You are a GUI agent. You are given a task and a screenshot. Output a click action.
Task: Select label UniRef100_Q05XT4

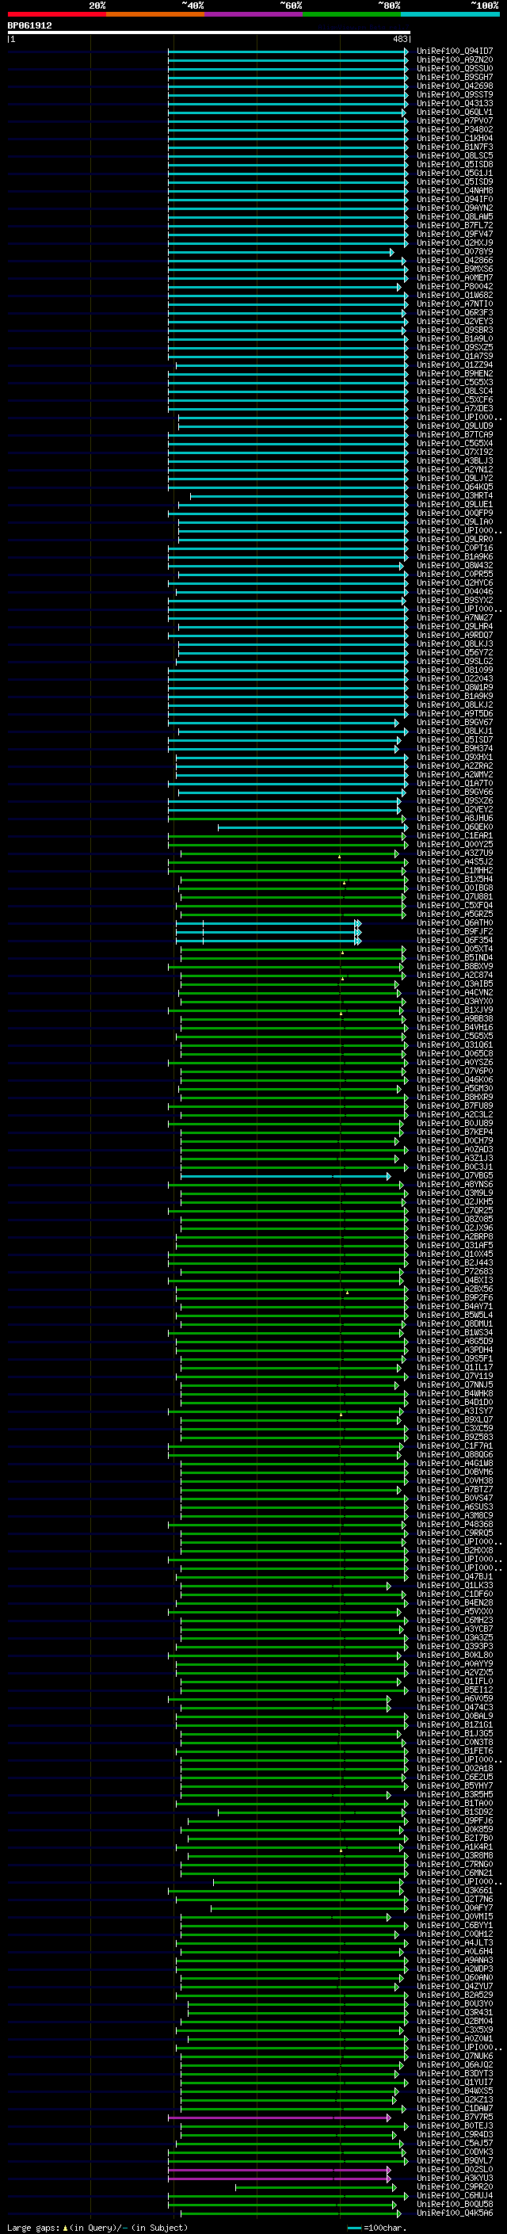point(455,949)
